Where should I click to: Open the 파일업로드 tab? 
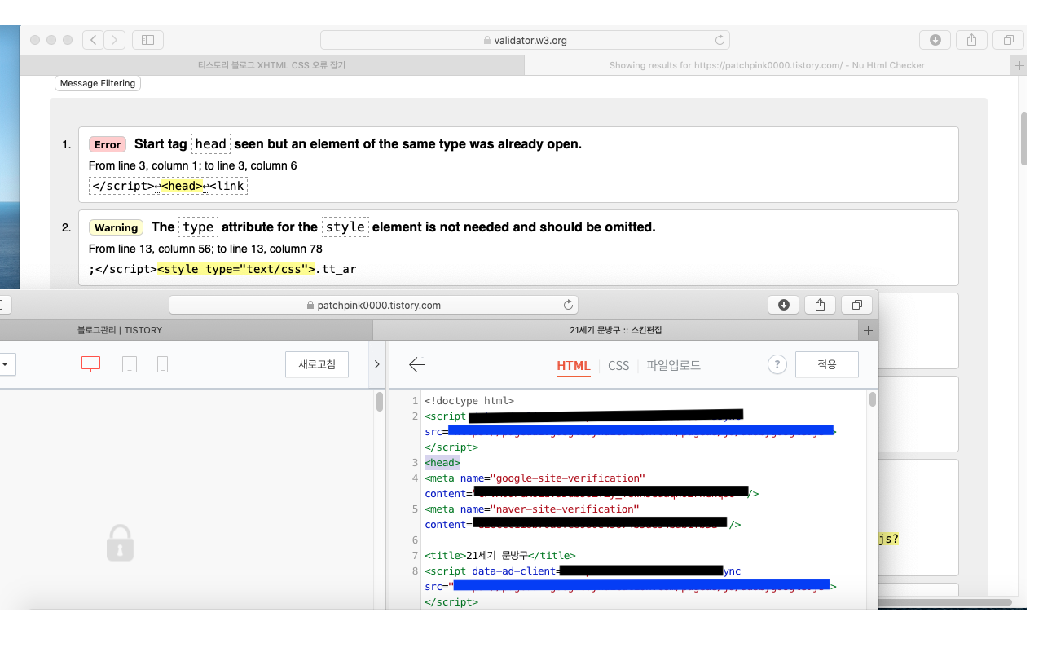(x=673, y=366)
